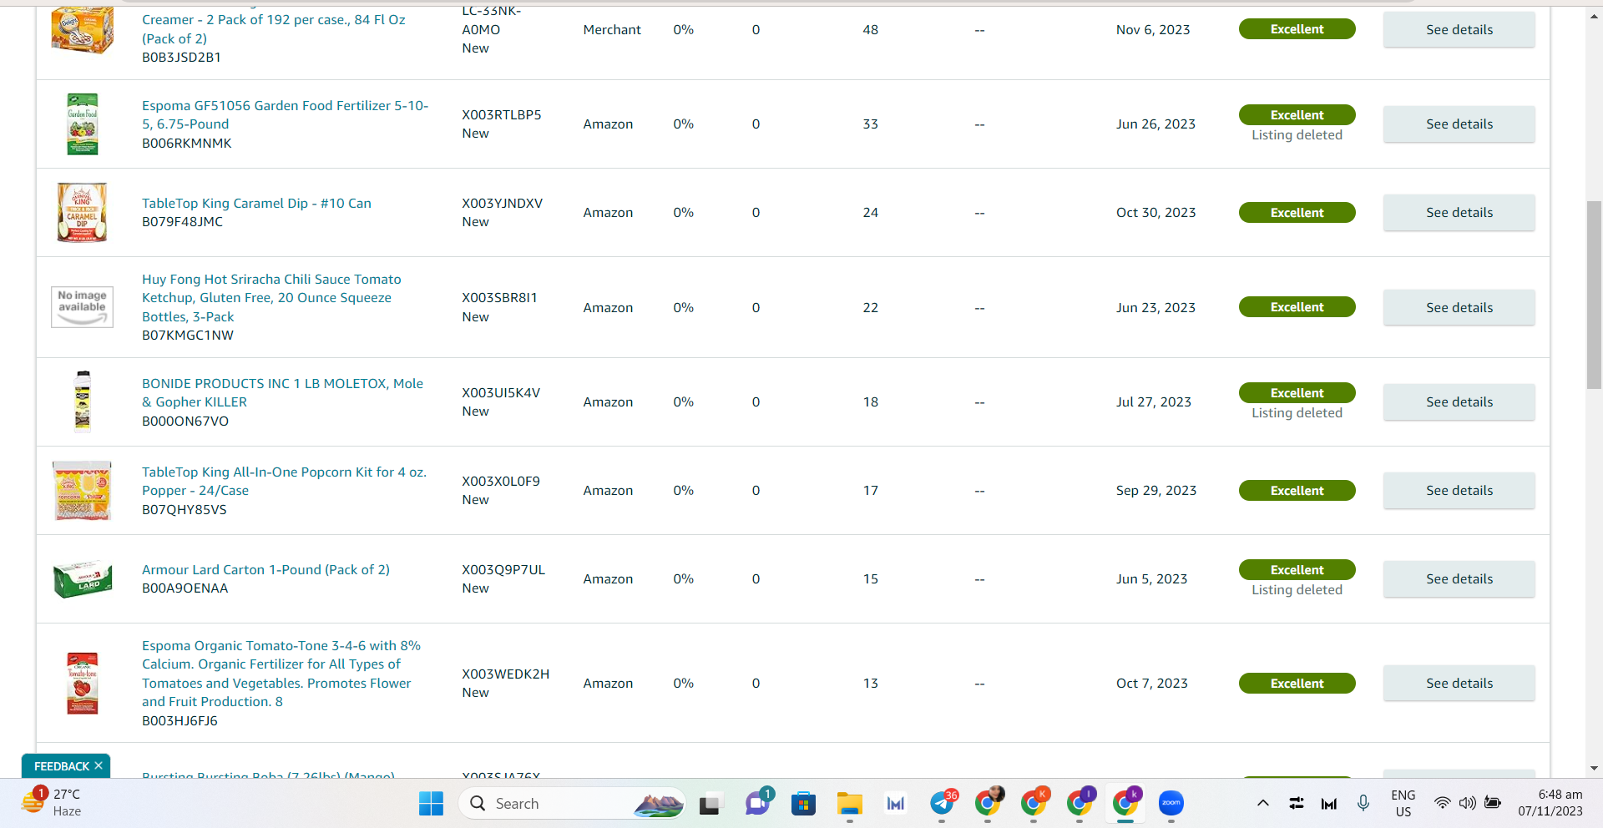See details for BONIDE Moletox
The image size is (1603, 828).
point(1459,402)
